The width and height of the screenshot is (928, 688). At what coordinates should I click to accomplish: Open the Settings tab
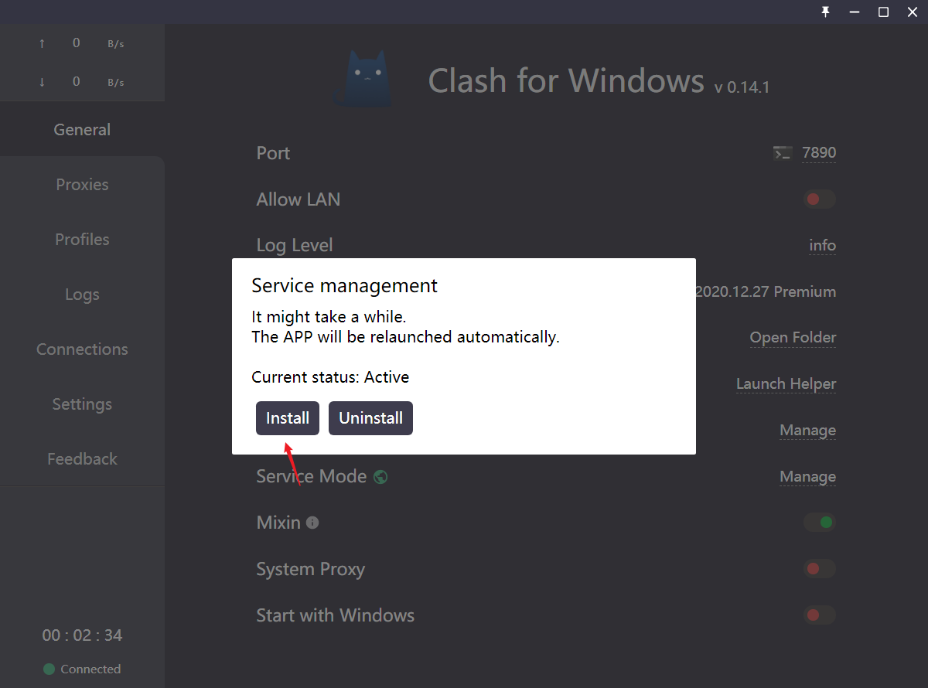pyautogui.click(x=82, y=404)
